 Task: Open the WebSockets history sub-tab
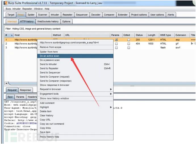(48, 22)
